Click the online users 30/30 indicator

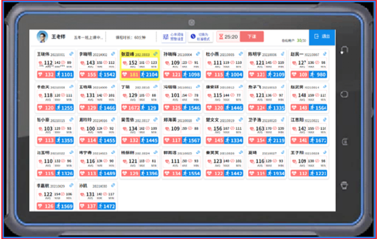point(293,41)
